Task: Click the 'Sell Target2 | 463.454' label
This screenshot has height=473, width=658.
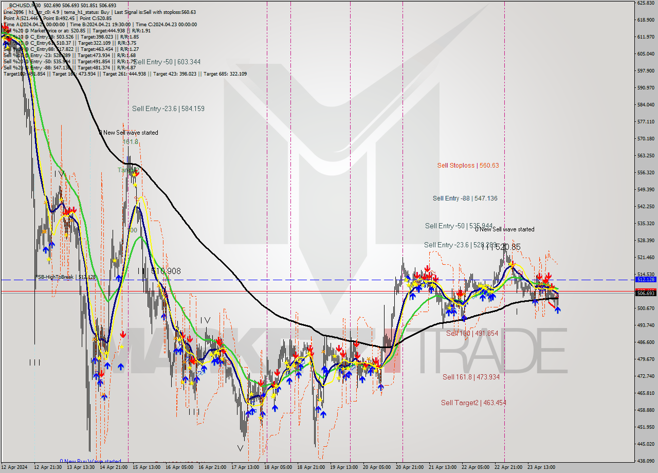Action: 473,403
